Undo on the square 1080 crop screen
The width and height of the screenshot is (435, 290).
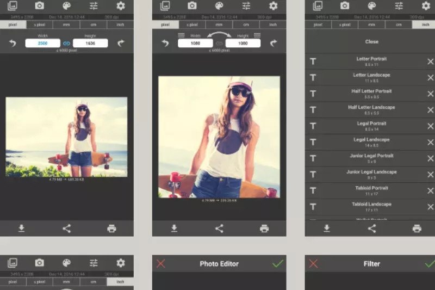pyautogui.click(x=165, y=43)
